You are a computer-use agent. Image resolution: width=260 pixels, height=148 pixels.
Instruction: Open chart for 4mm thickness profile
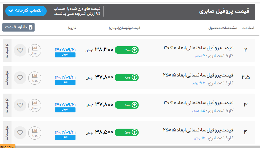point(35,132)
